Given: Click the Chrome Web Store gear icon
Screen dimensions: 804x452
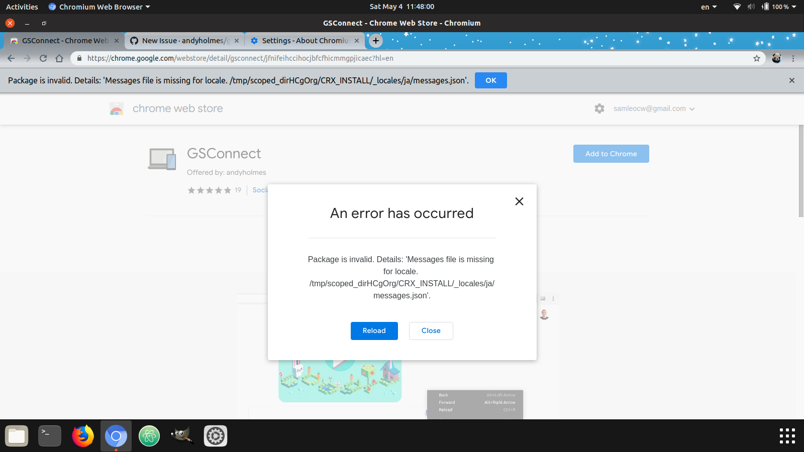Looking at the screenshot, I should pos(599,108).
